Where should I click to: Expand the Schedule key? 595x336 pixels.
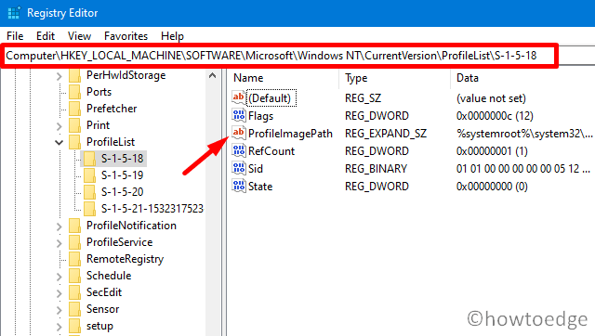tap(59, 277)
